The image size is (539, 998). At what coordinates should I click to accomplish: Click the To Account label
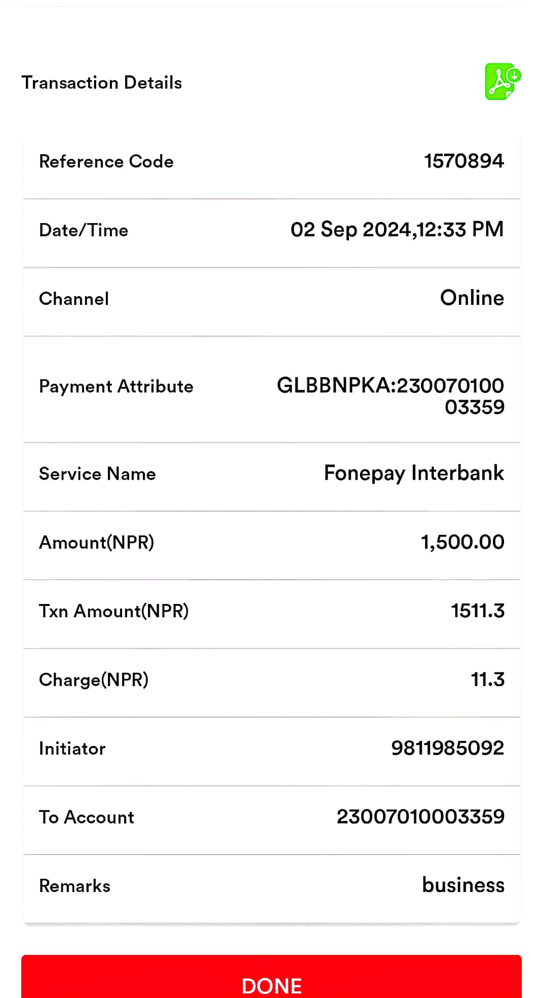87,817
